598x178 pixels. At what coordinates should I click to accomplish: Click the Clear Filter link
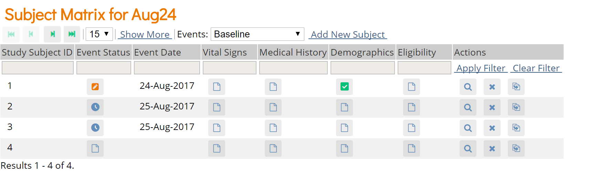tap(536, 68)
